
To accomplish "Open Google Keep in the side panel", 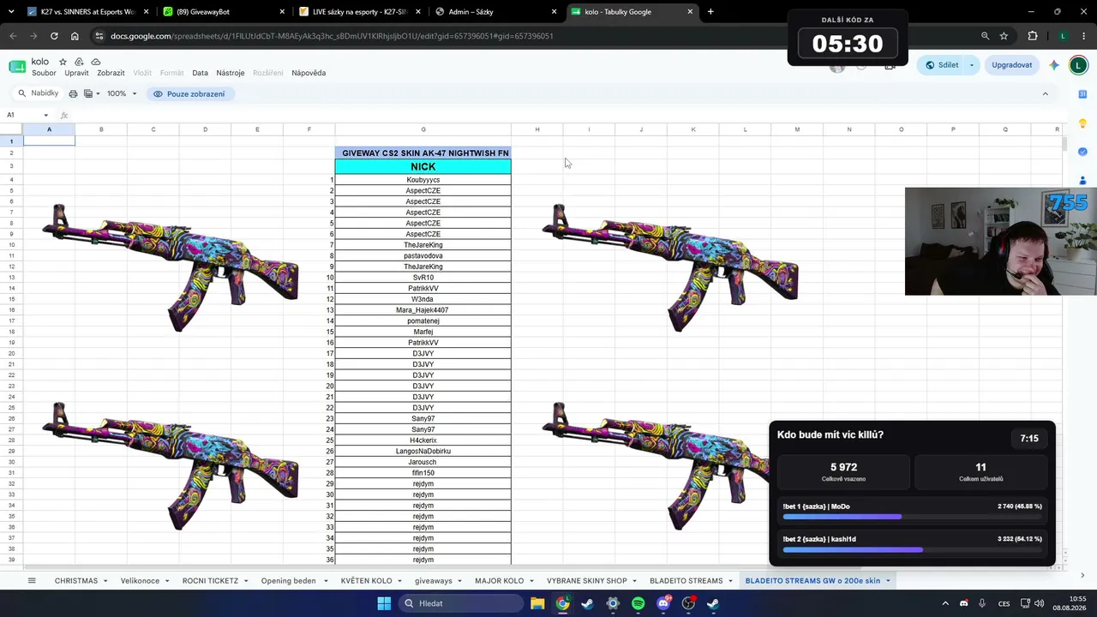I will [x=1082, y=123].
